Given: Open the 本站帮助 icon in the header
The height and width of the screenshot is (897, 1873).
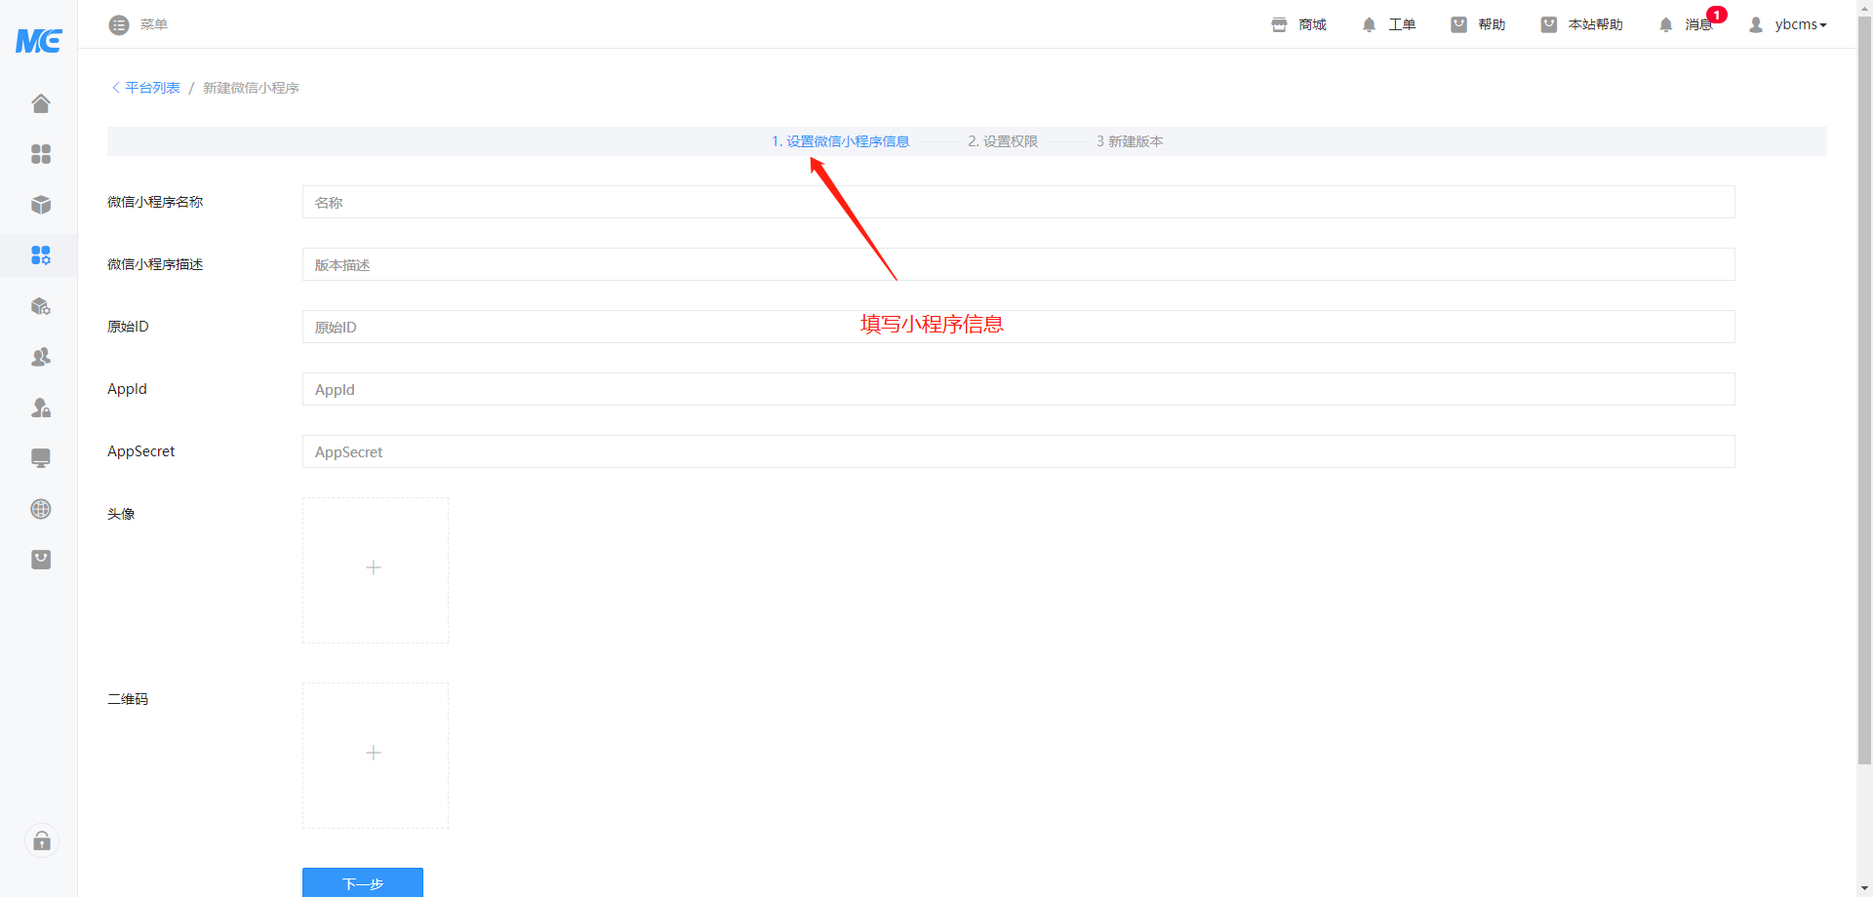Looking at the screenshot, I should (1548, 24).
